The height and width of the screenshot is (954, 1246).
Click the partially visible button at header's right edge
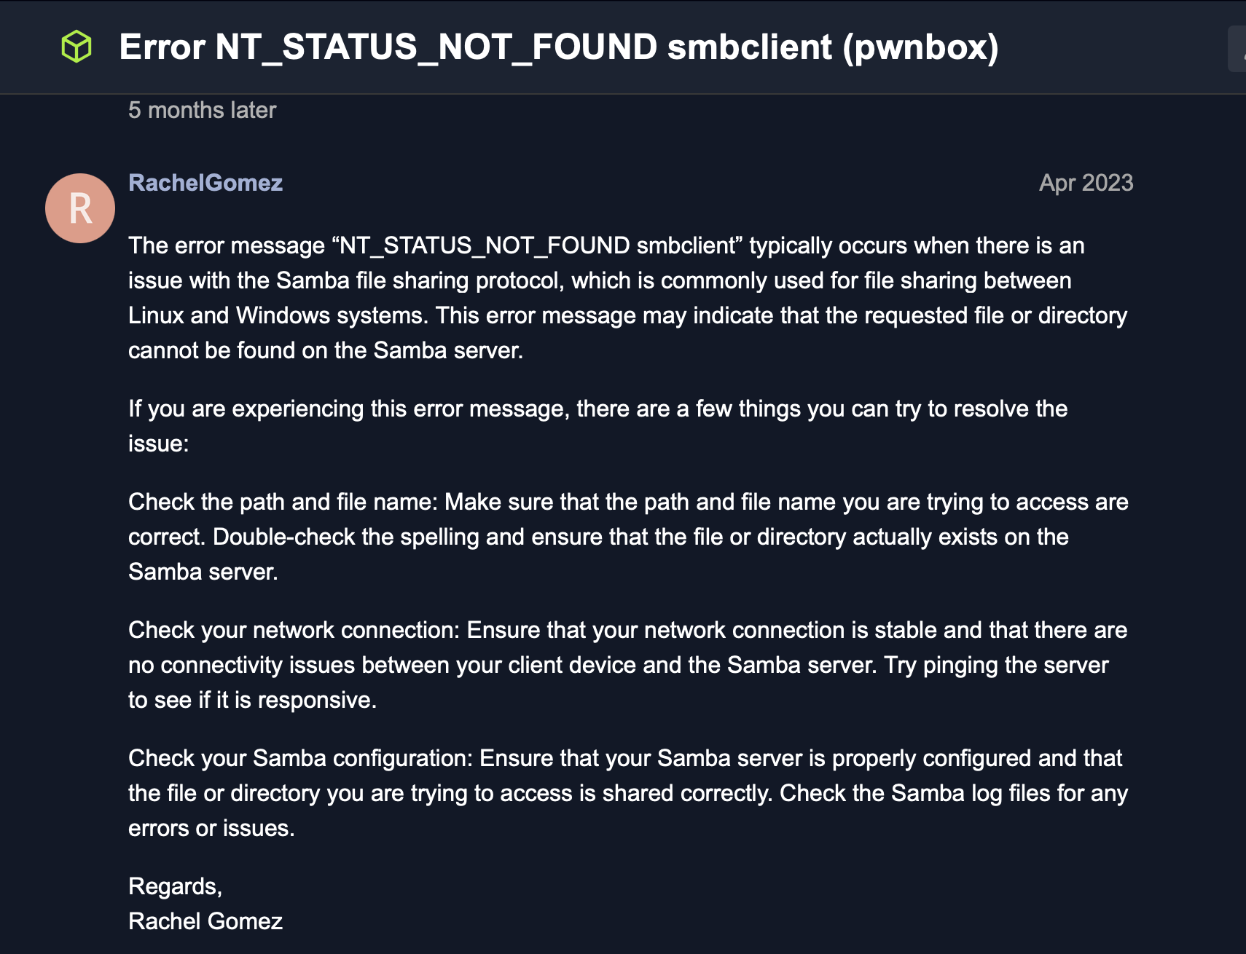coord(1237,49)
